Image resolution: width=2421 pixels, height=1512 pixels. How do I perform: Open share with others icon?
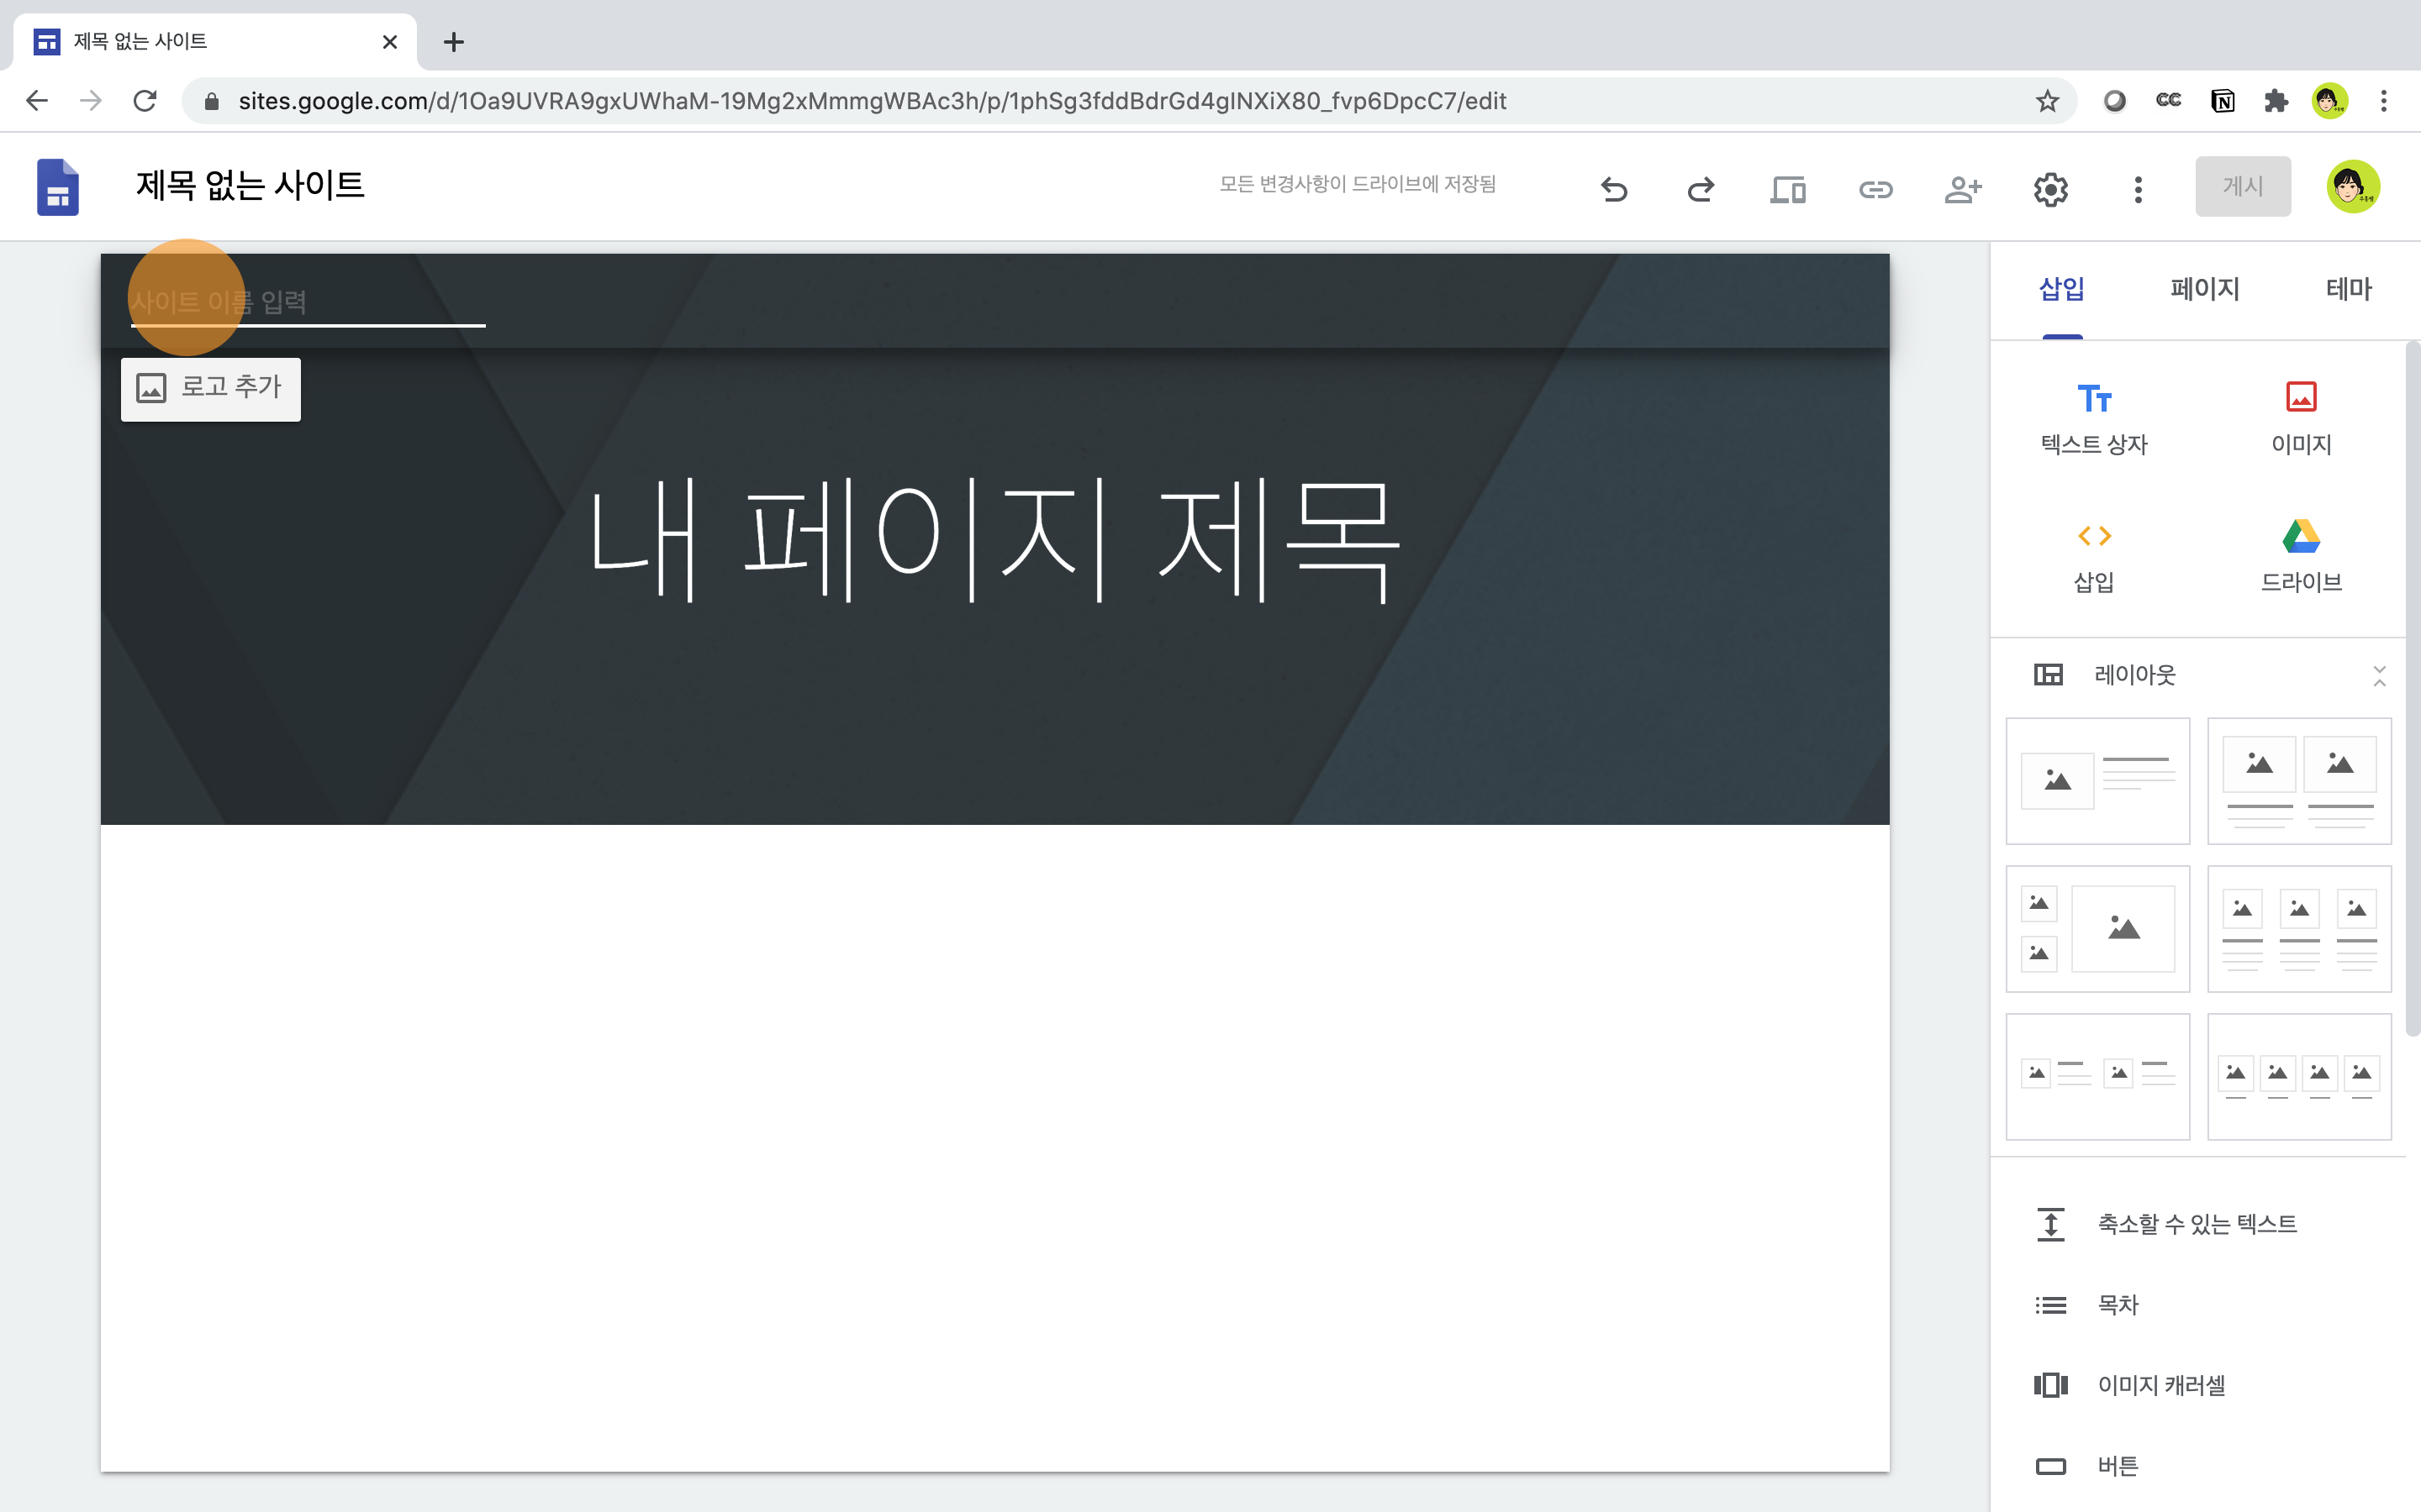pyautogui.click(x=1962, y=188)
